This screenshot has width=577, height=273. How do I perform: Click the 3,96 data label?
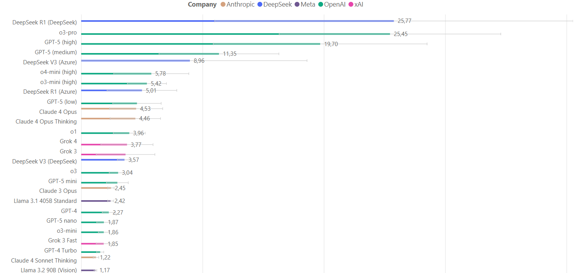(x=138, y=133)
